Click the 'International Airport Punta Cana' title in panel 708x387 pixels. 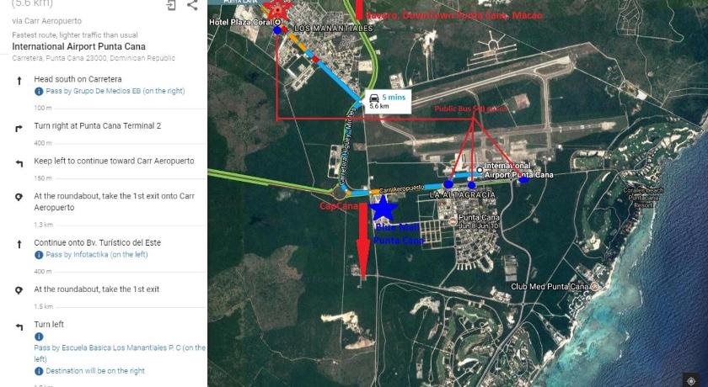coord(78,46)
